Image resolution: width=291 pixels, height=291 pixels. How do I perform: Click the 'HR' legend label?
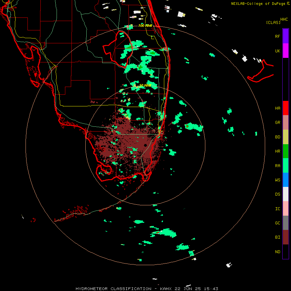pos(277,151)
